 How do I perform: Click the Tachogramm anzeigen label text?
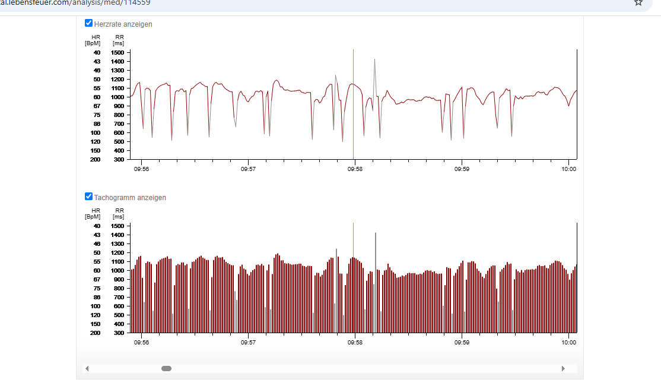(x=130, y=198)
